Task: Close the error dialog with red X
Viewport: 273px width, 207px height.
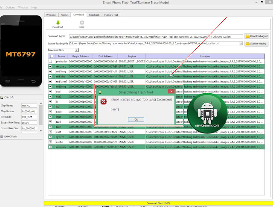Action: (171, 91)
